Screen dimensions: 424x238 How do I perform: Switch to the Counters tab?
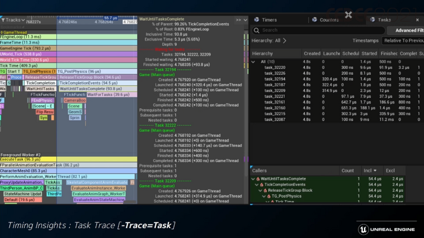click(329, 20)
